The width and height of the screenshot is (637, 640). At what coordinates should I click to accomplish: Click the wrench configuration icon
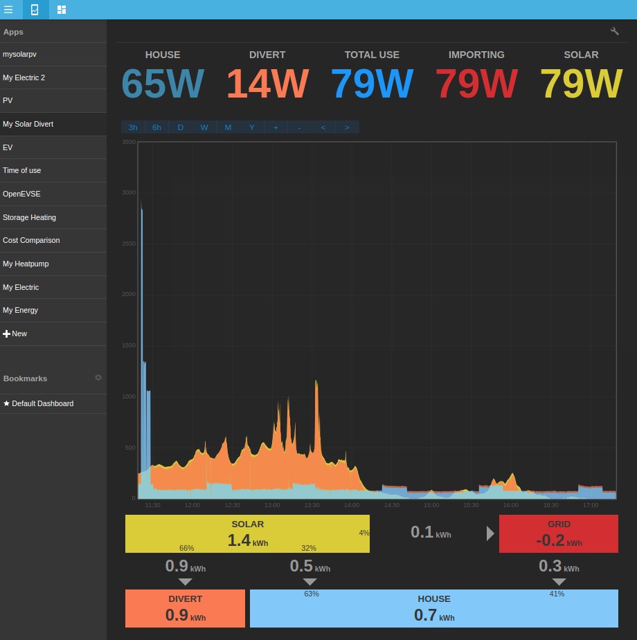(615, 31)
